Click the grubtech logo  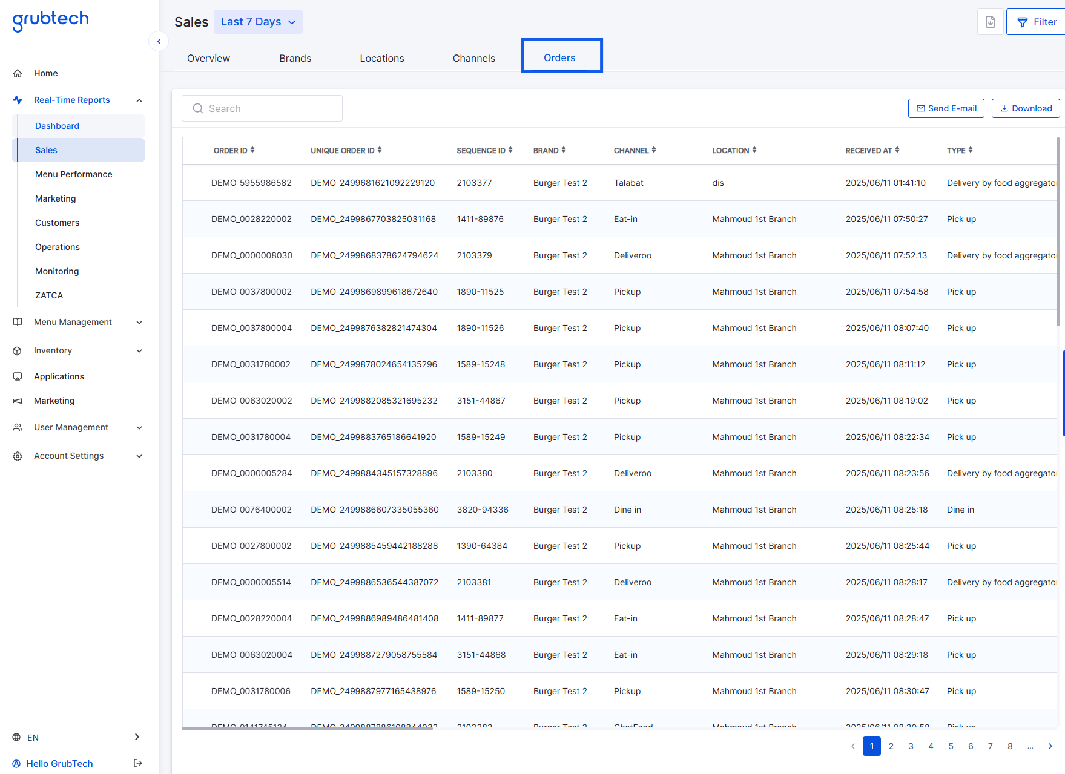50,20
